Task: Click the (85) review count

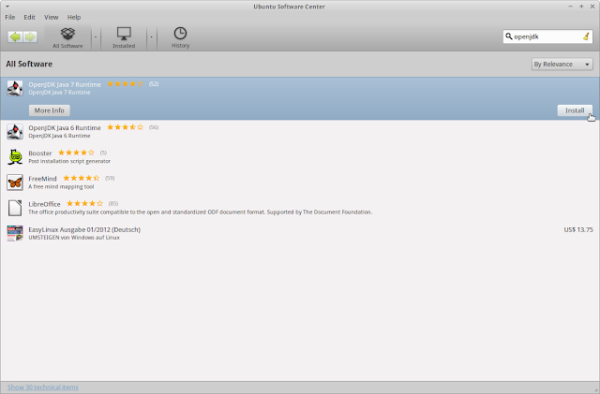Action: point(113,204)
